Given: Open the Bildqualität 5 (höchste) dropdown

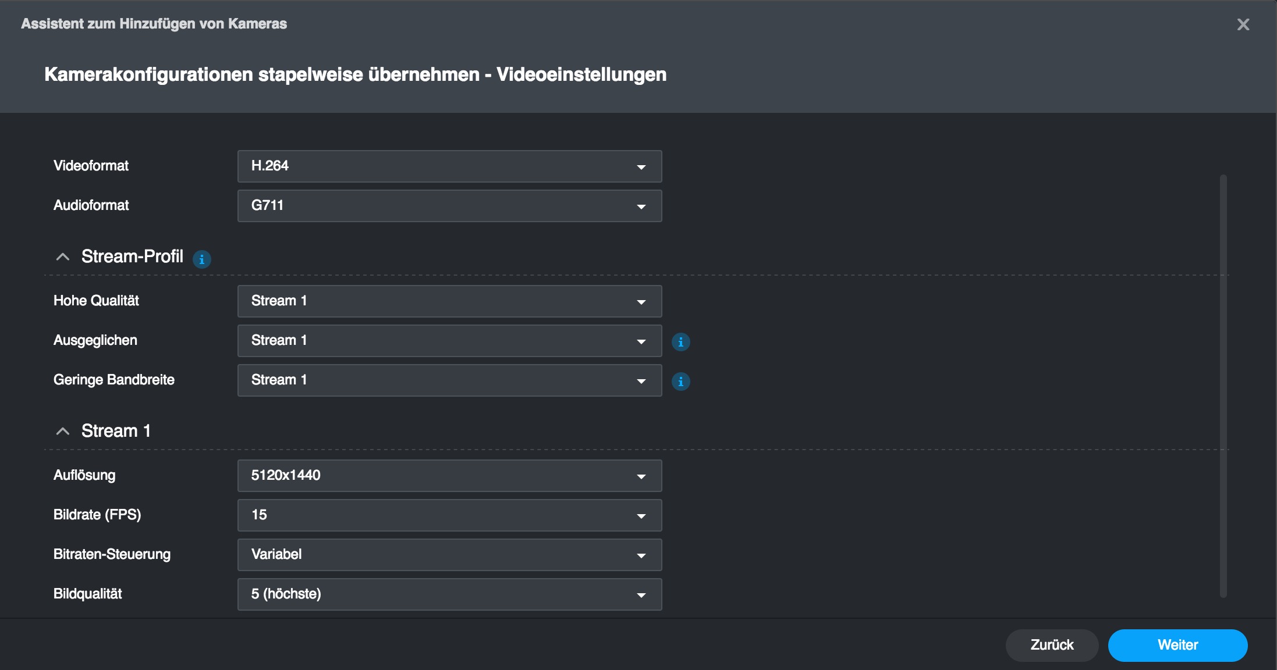Looking at the screenshot, I should 449,594.
